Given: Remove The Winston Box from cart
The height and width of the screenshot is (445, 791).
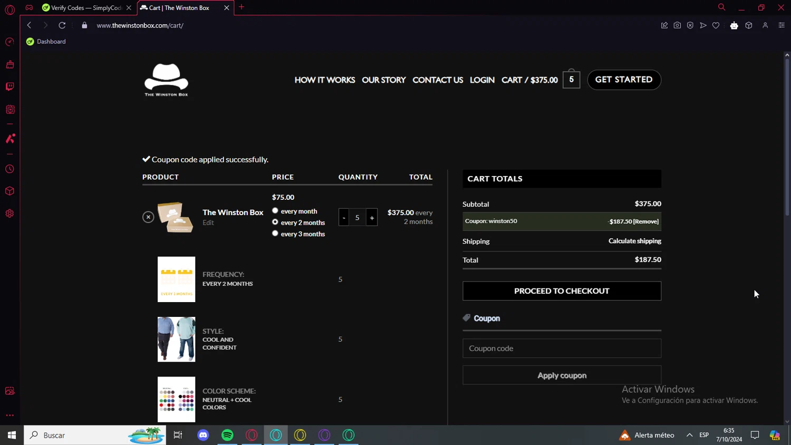Looking at the screenshot, I should pos(148,217).
